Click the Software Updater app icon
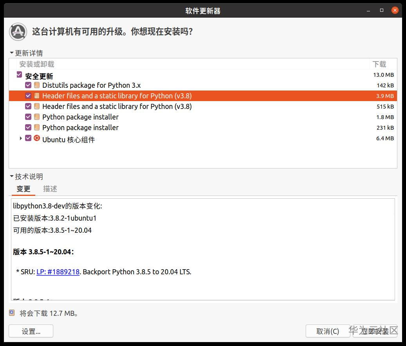The image size is (406, 346). (18, 32)
